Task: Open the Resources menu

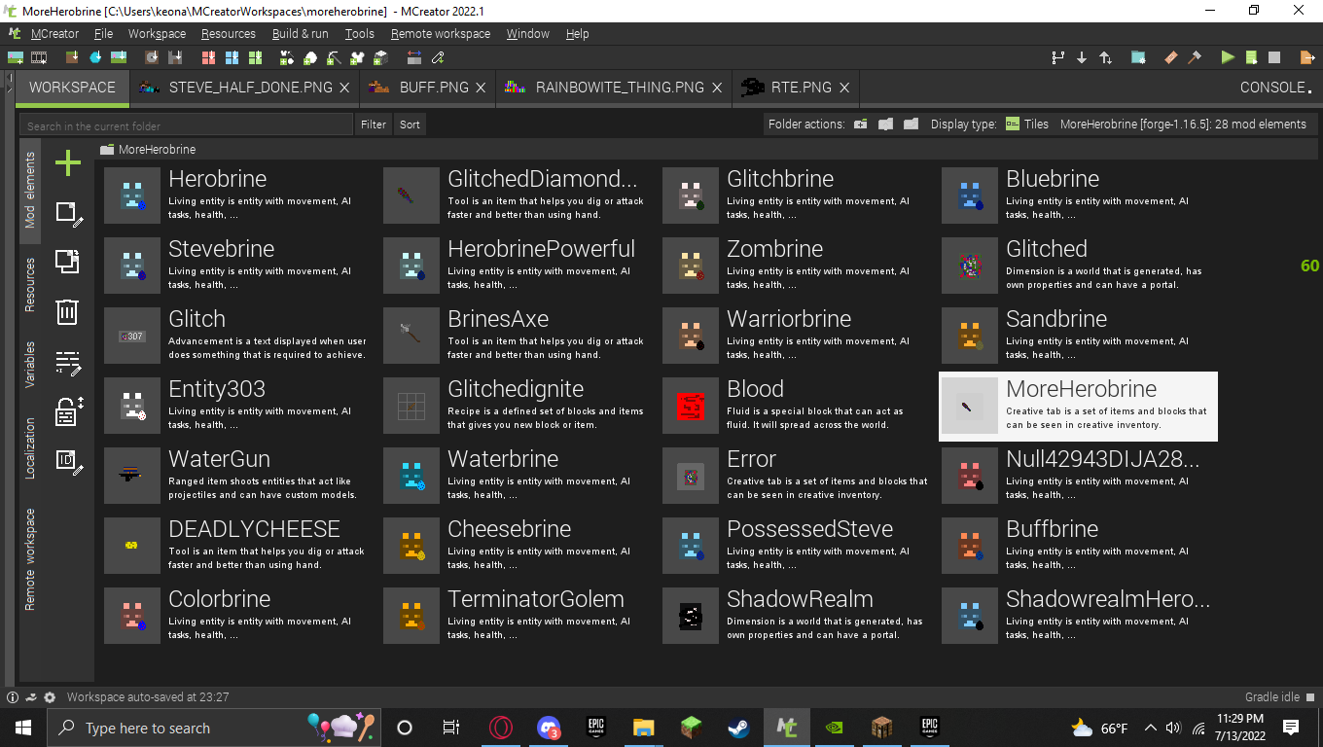Action: [x=229, y=33]
